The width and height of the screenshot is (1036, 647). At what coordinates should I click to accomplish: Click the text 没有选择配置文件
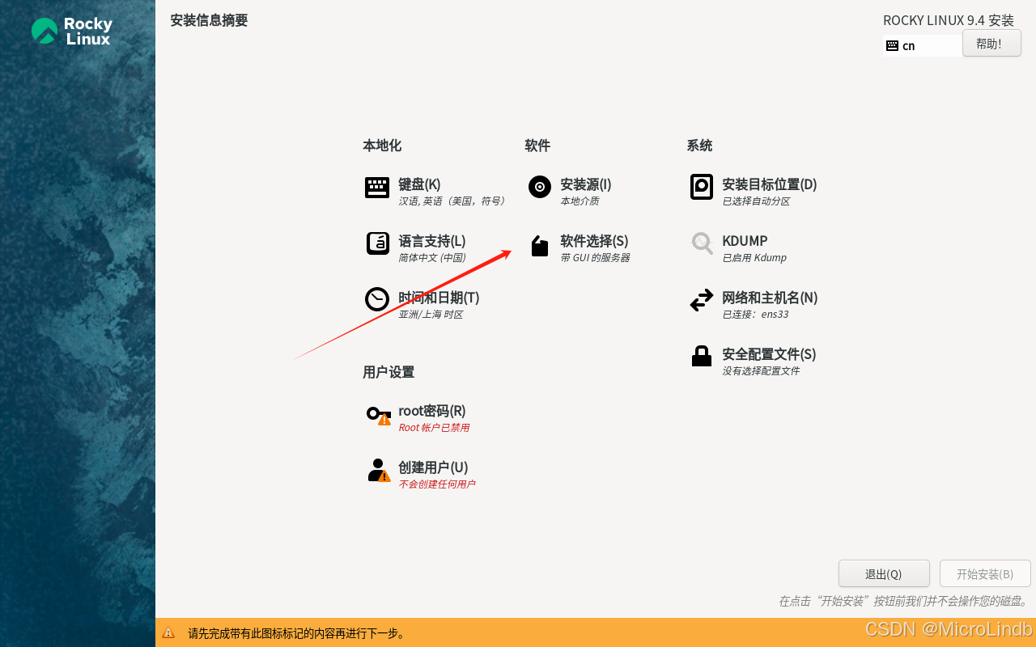[761, 371]
